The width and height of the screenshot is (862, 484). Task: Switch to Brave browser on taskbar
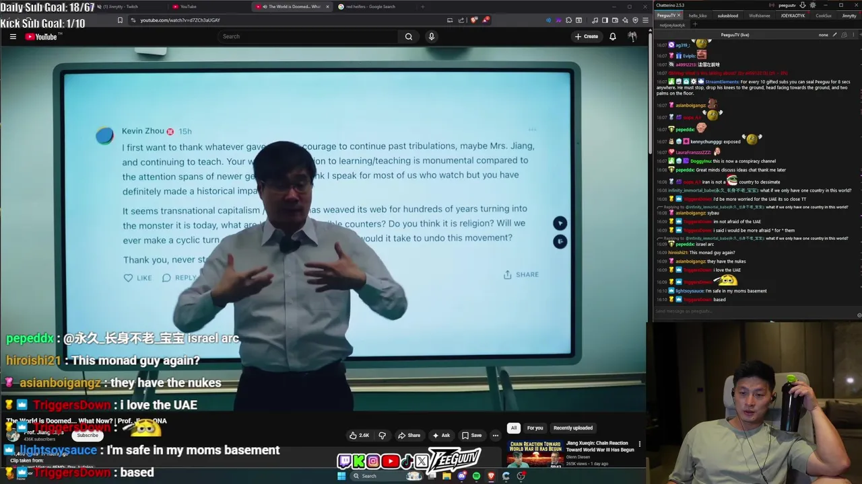point(491,476)
